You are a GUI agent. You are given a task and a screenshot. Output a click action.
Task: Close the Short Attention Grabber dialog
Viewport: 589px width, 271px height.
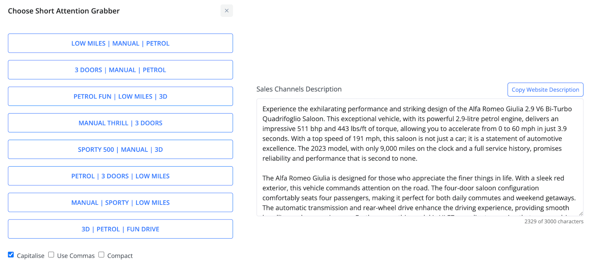point(226,11)
